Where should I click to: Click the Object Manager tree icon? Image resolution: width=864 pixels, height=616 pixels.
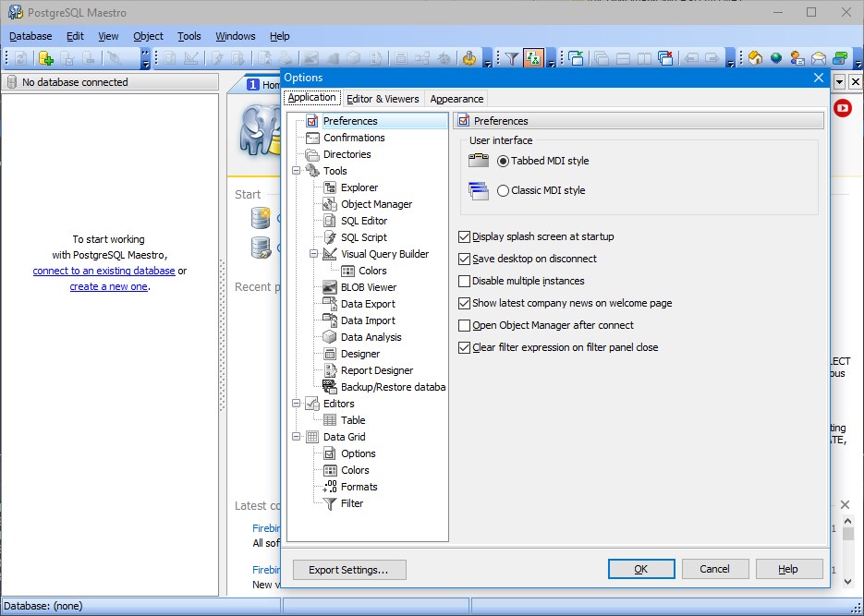[x=330, y=204]
